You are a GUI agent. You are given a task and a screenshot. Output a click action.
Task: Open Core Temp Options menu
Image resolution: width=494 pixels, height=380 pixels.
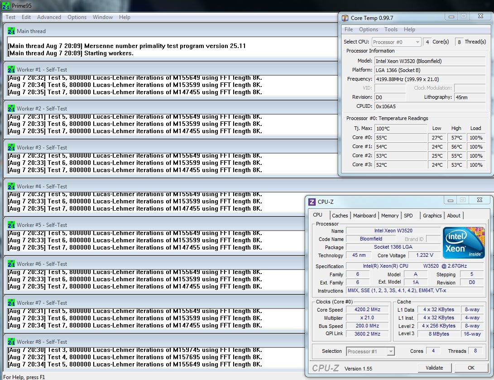[x=369, y=29]
